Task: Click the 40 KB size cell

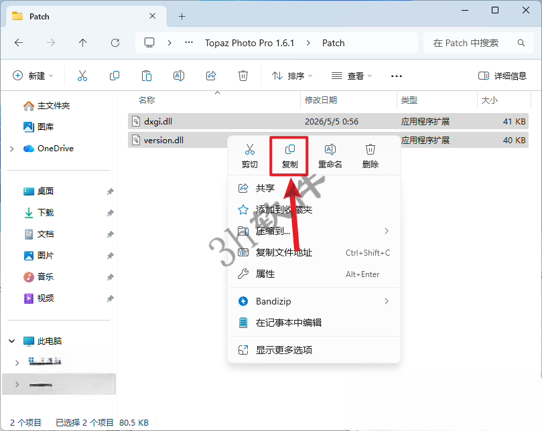Action: pos(515,141)
